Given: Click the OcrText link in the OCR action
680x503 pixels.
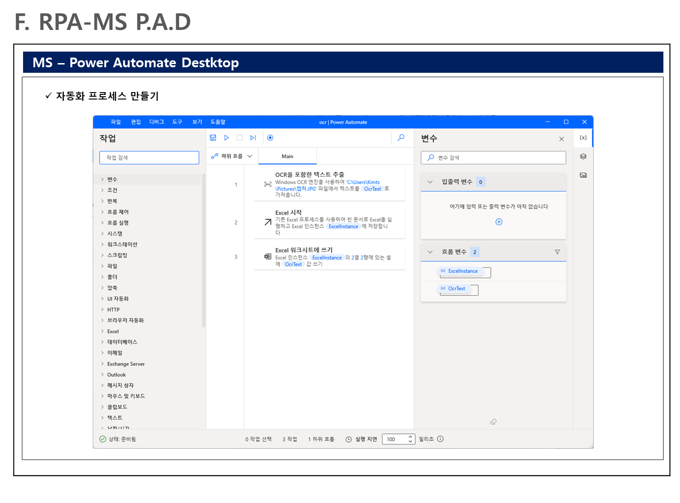Looking at the screenshot, I should [x=373, y=189].
